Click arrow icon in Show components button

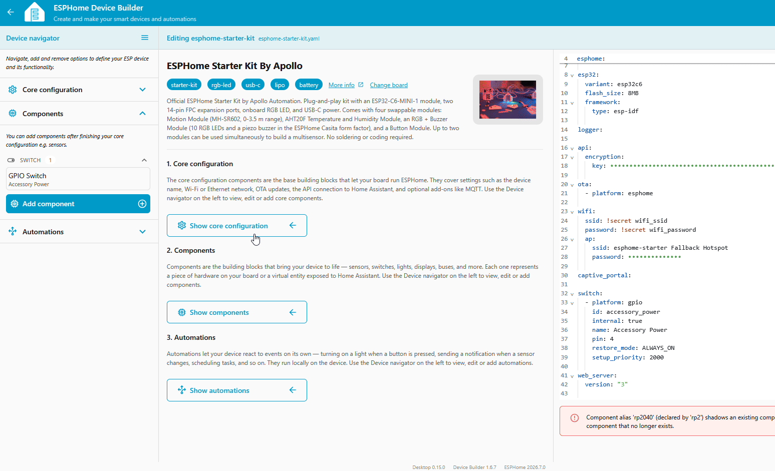293,312
